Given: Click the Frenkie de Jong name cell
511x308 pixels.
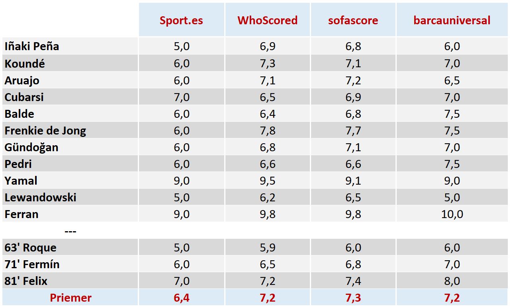Looking at the screenshot, I should [x=45, y=131].
